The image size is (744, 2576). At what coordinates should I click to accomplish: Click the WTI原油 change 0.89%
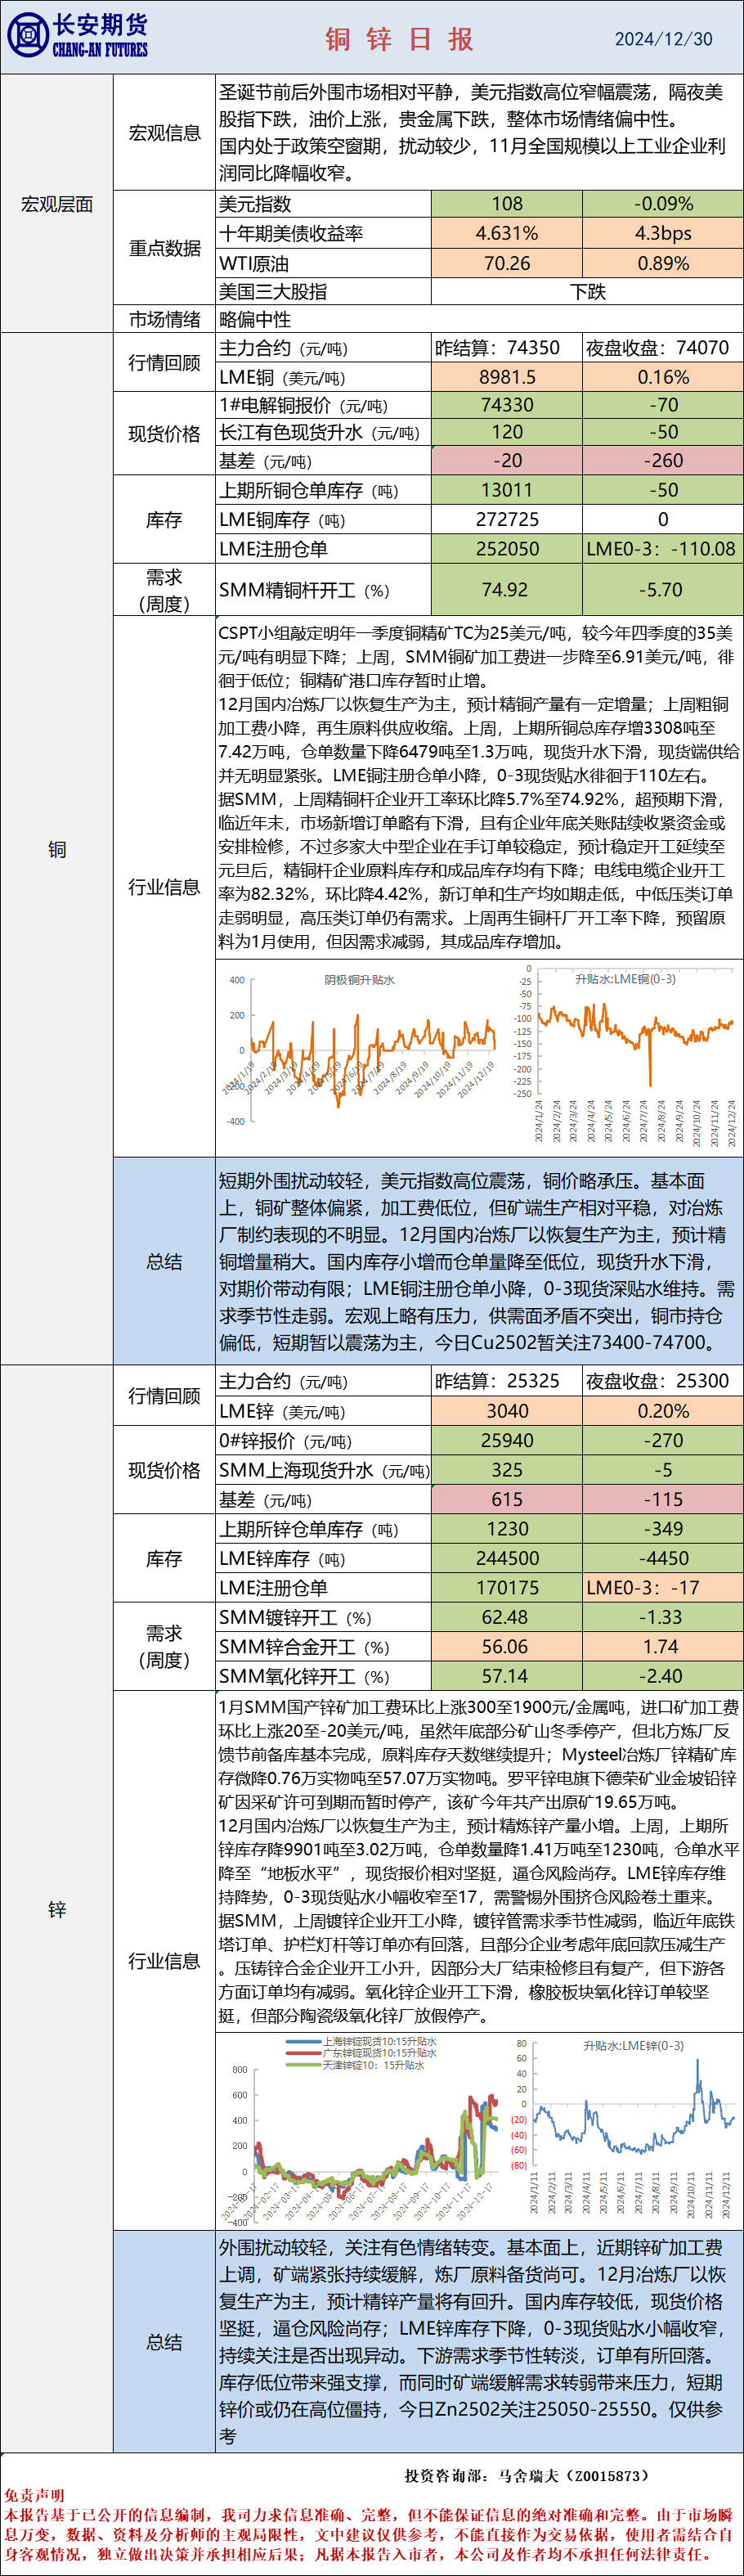pos(663,263)
